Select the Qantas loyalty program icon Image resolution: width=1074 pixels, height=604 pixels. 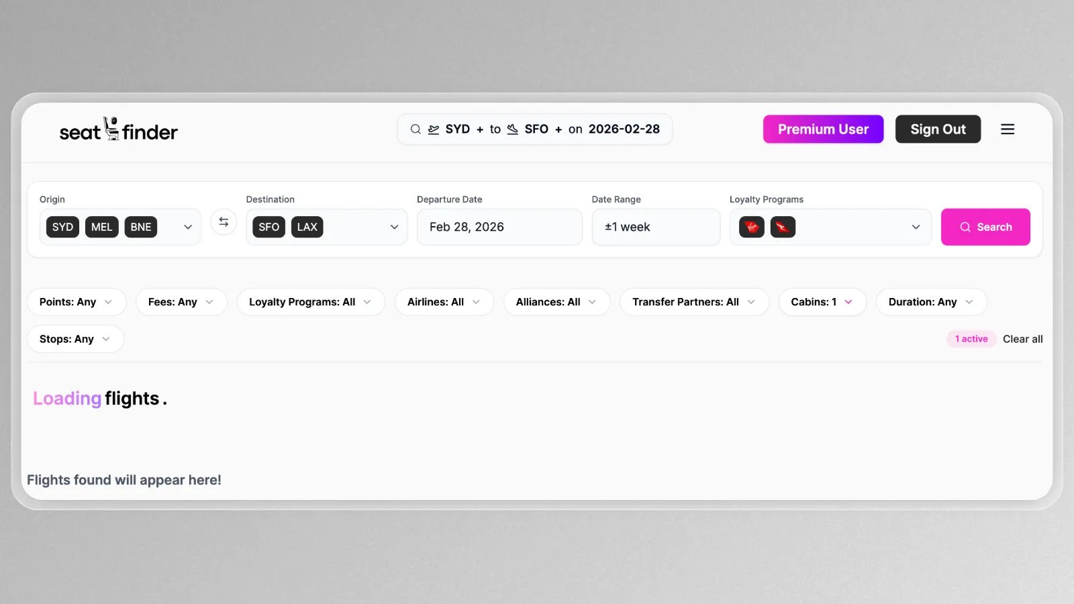pyautogui.click(x=783, y=227)
